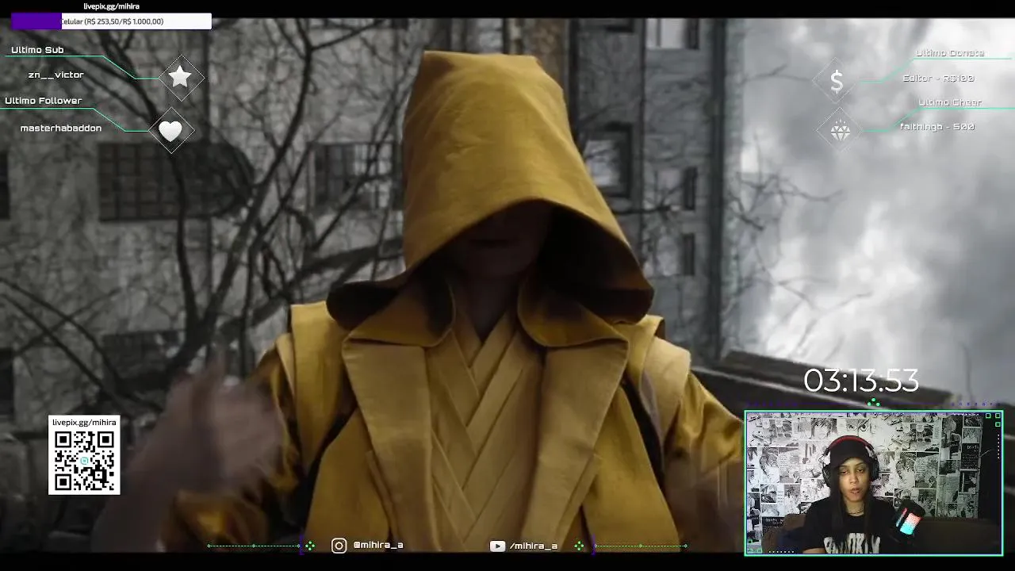Click the donation goal progress bar
Screen dimensions: 1015x571
[x=111, y=21]
